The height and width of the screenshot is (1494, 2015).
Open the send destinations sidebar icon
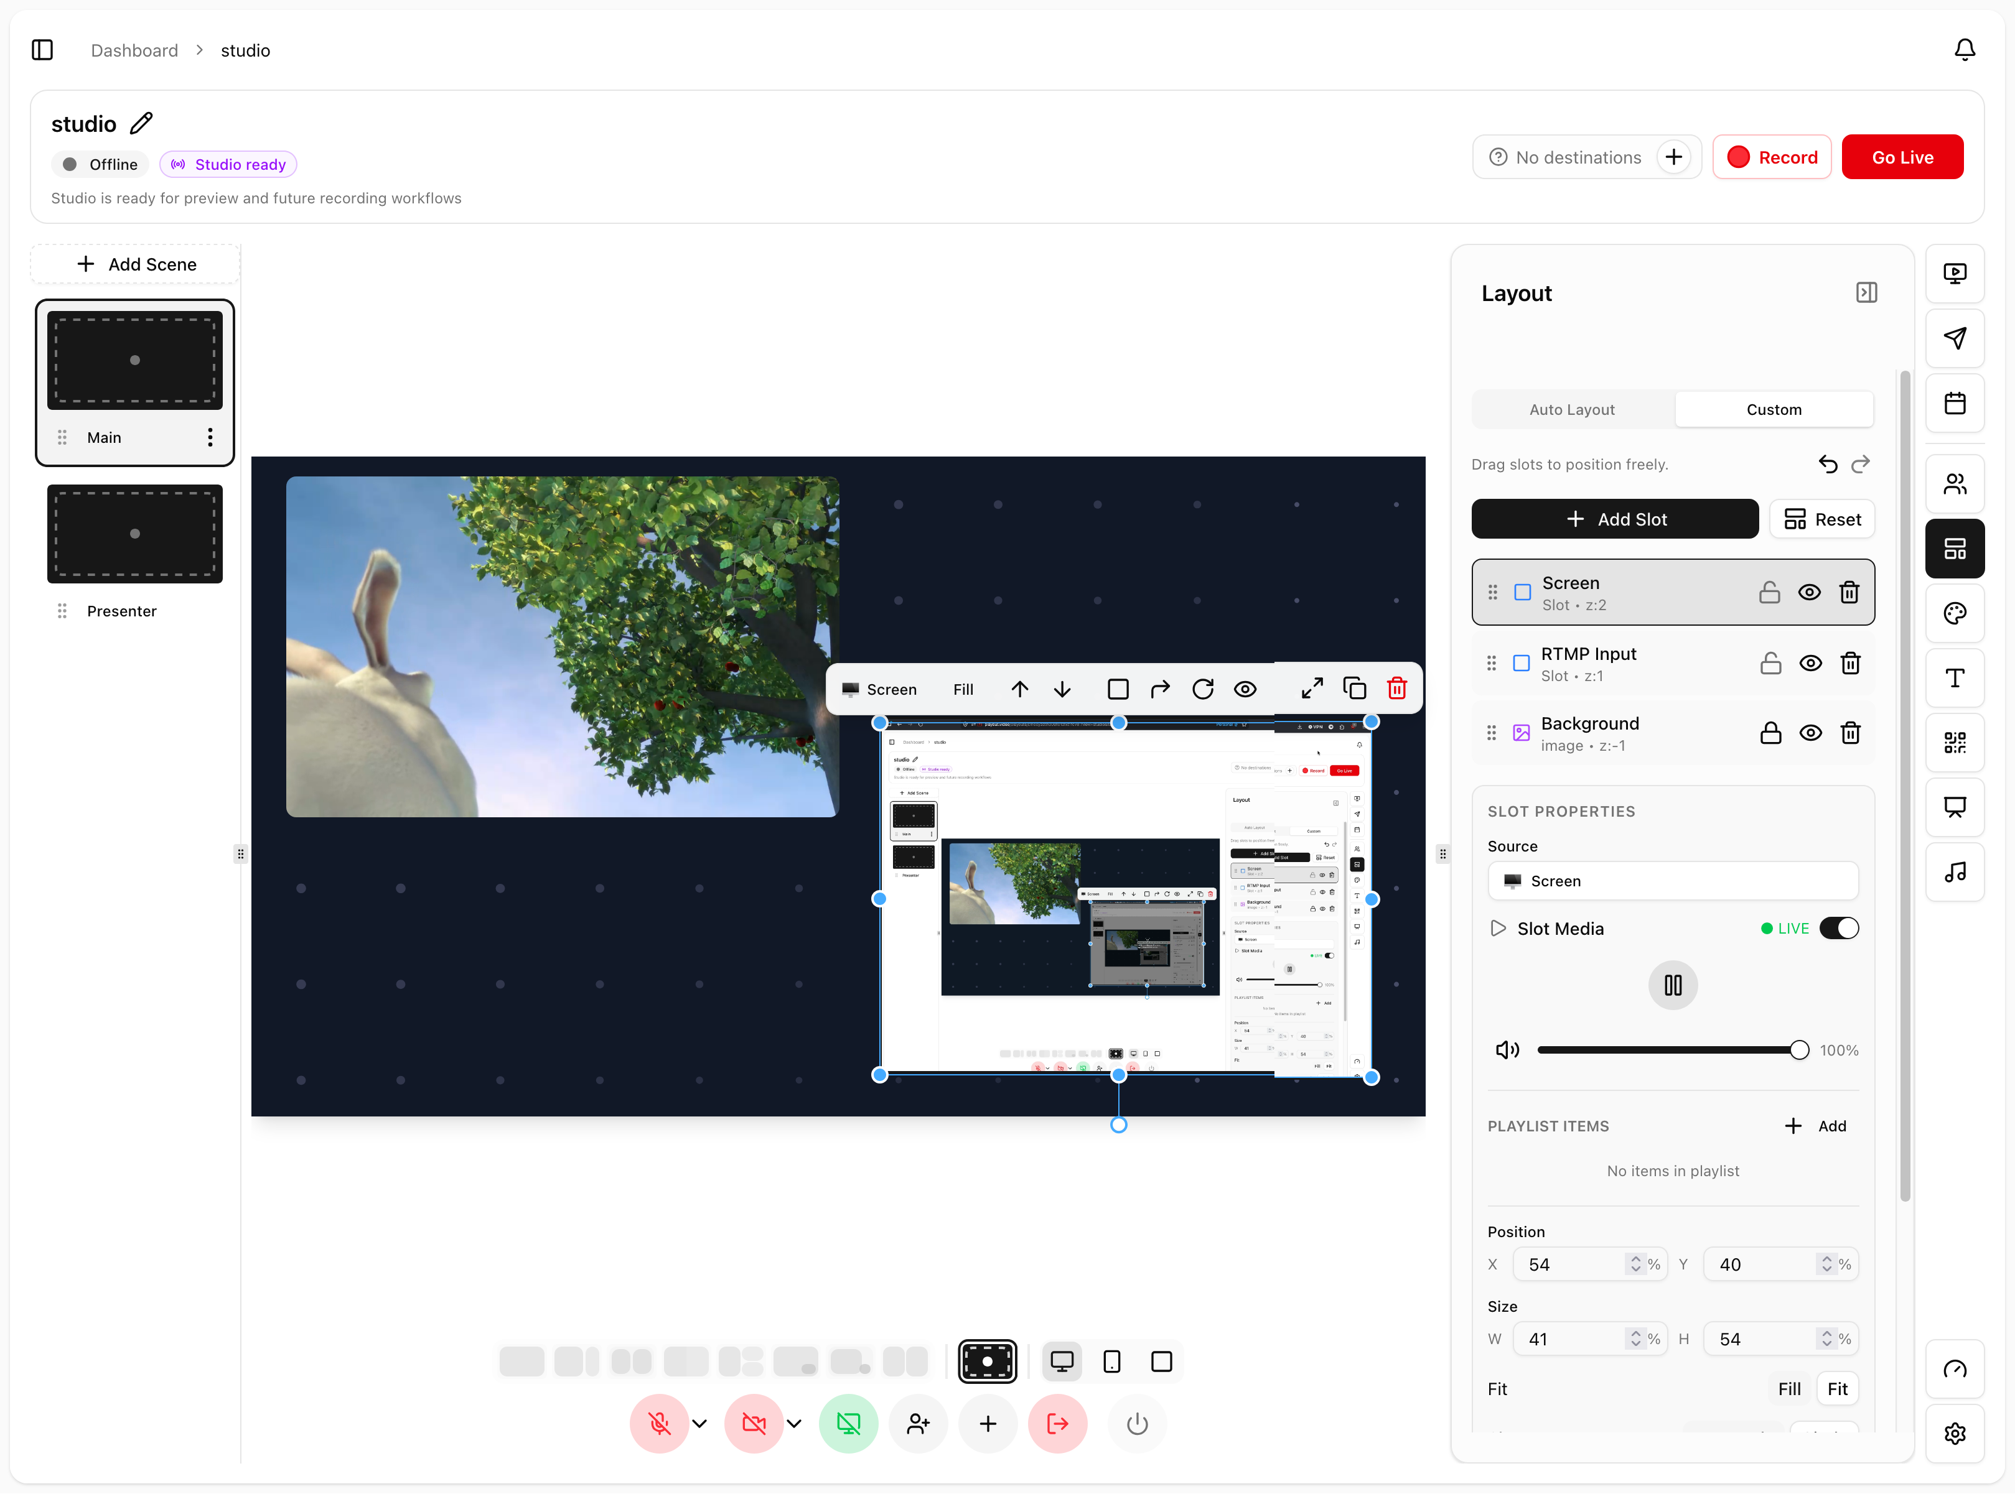1955,338
